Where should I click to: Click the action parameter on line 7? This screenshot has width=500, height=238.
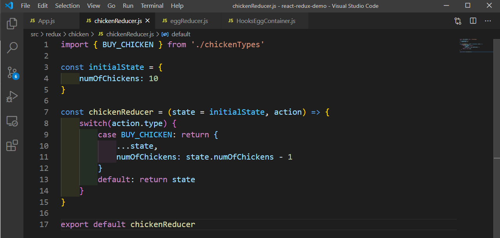pyautogui.click(x=288, y=112)
